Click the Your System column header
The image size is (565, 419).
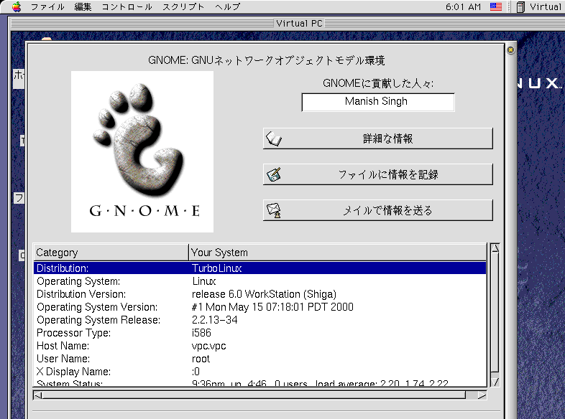(x=338, y=253)
